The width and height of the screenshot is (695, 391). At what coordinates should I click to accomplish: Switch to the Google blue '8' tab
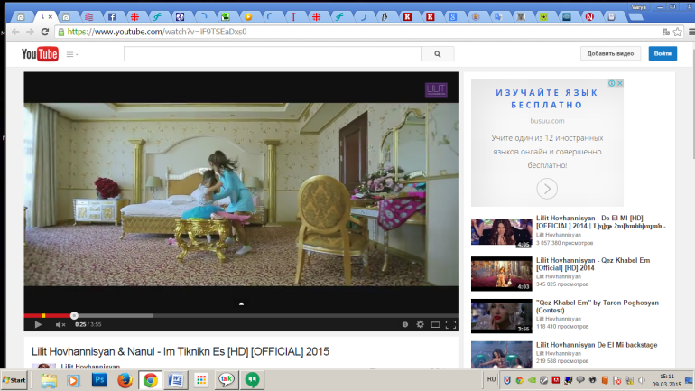[452, 17]
